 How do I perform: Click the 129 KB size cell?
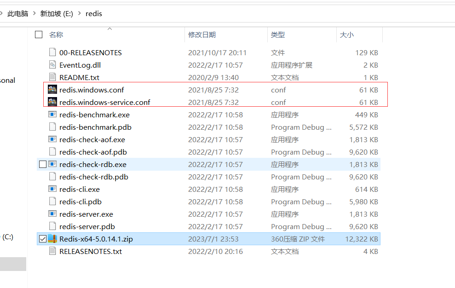click(x=367, y=52)
